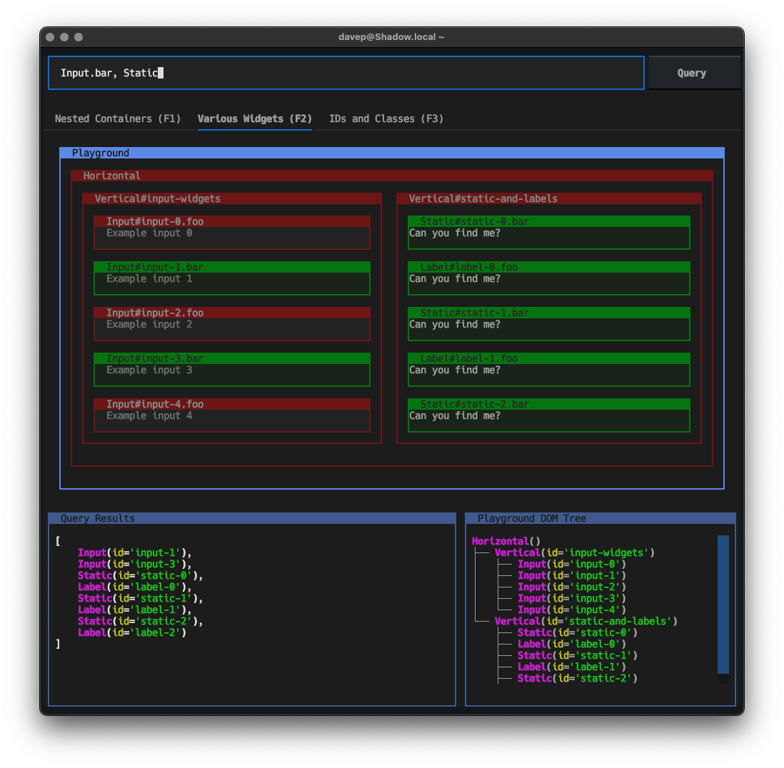Viewport: 784px width, 768px height.
Task: Open the IDs and Classes (F3) tab
Action: [386, 118]
